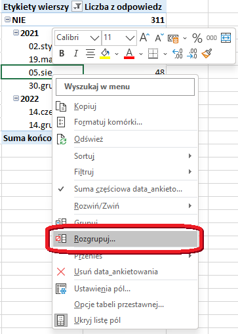This screenshot has width=238, height=334.
Task: Select Odśwież menu entry
Action: [125, 139]
